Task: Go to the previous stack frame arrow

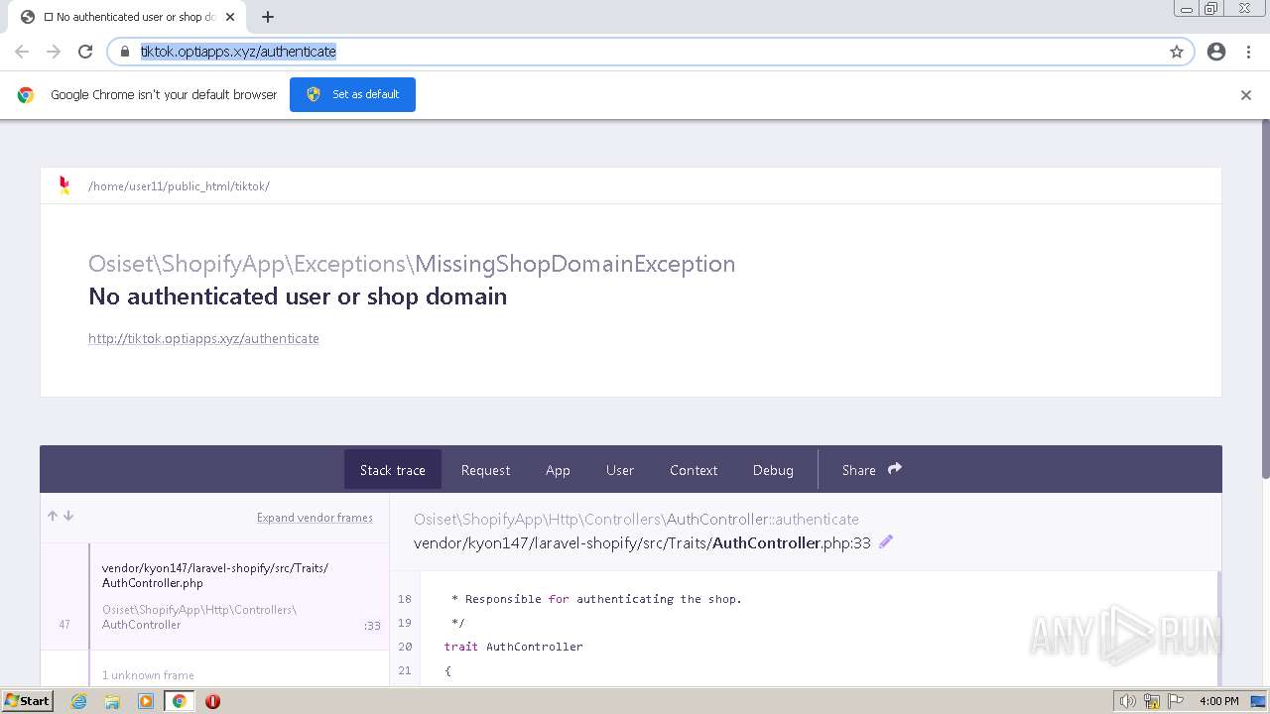Action: (x=53, y=516)
